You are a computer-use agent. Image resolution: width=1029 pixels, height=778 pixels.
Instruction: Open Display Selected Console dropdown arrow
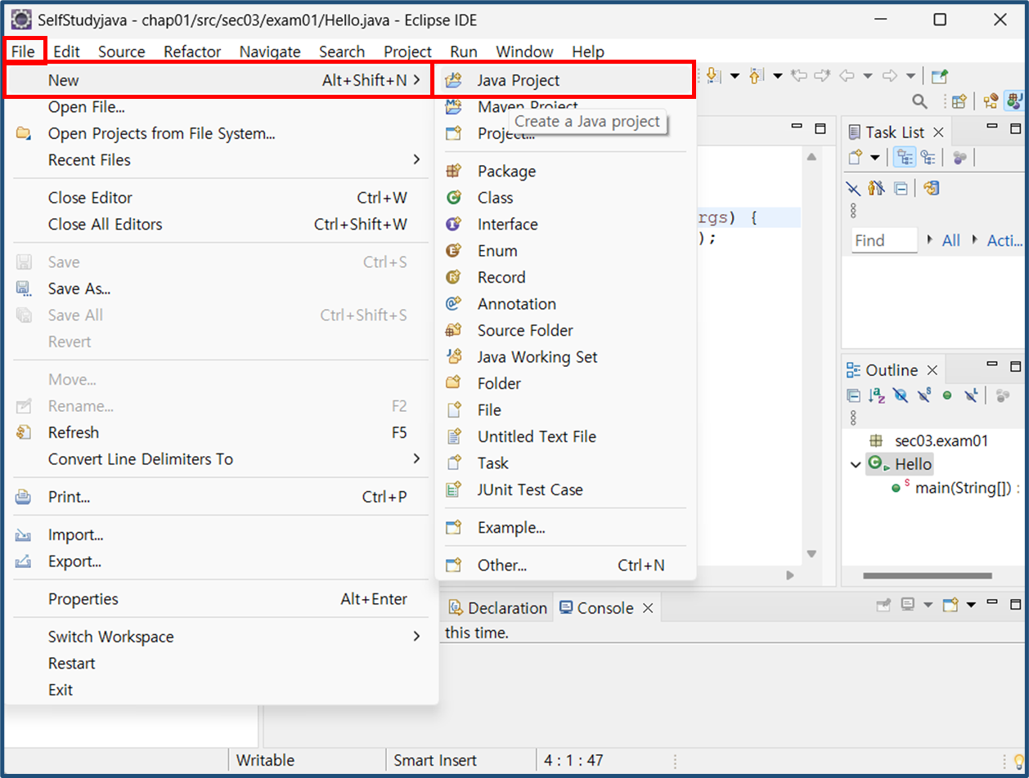[x=928, y=606]
